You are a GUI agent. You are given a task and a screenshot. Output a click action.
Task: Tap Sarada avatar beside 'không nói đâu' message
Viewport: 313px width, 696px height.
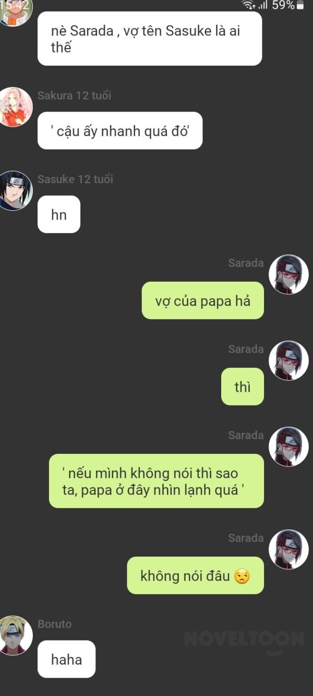click(x=288, y=549)
